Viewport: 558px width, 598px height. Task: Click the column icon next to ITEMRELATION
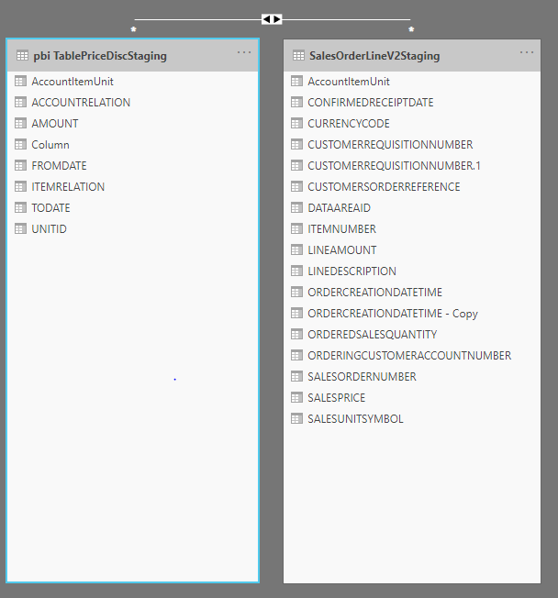20,186
